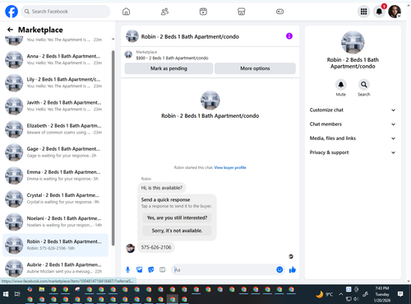Image resolution: width=411 pixels, height=304 pixels.
Task: Go back with the Marketplace arrow
Action: coord(10,30)
